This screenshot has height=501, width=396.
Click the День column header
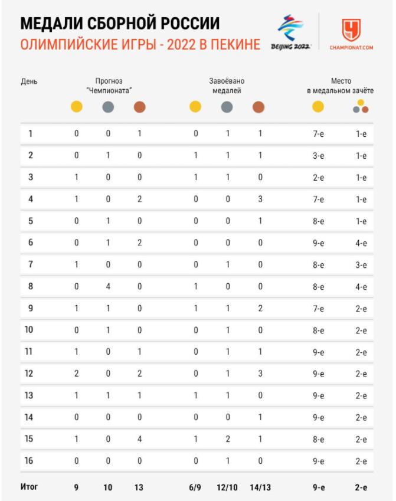click(x=29, y=81)
